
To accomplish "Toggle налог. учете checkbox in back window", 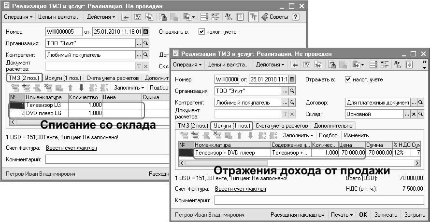I will click(x=202, y=32).
